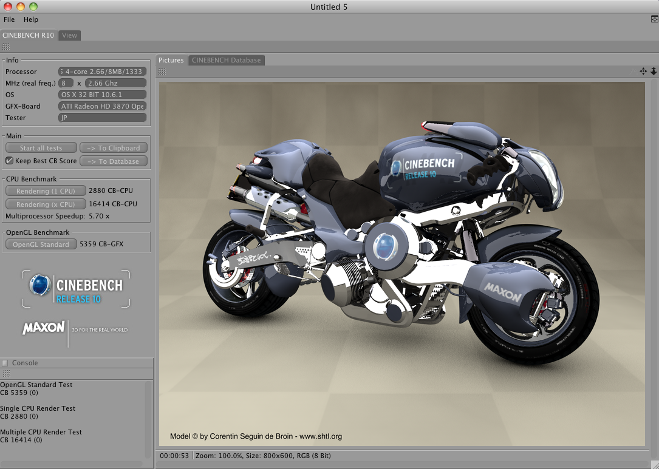The image size is (659, 469).
Task: Click the Multiprocessor Speedup 5.70 x value
Action: 99,216
